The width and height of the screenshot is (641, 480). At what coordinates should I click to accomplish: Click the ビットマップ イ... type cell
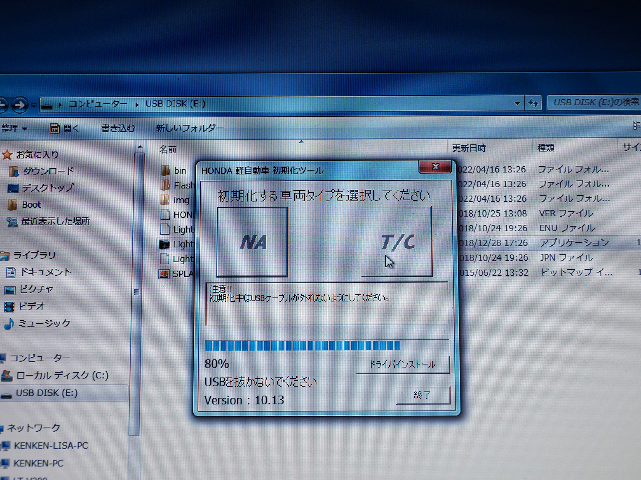(x=577, y=273)
